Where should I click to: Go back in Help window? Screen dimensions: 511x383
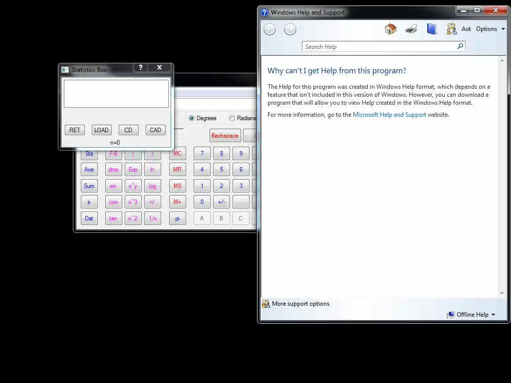click(x=269, y=29)
